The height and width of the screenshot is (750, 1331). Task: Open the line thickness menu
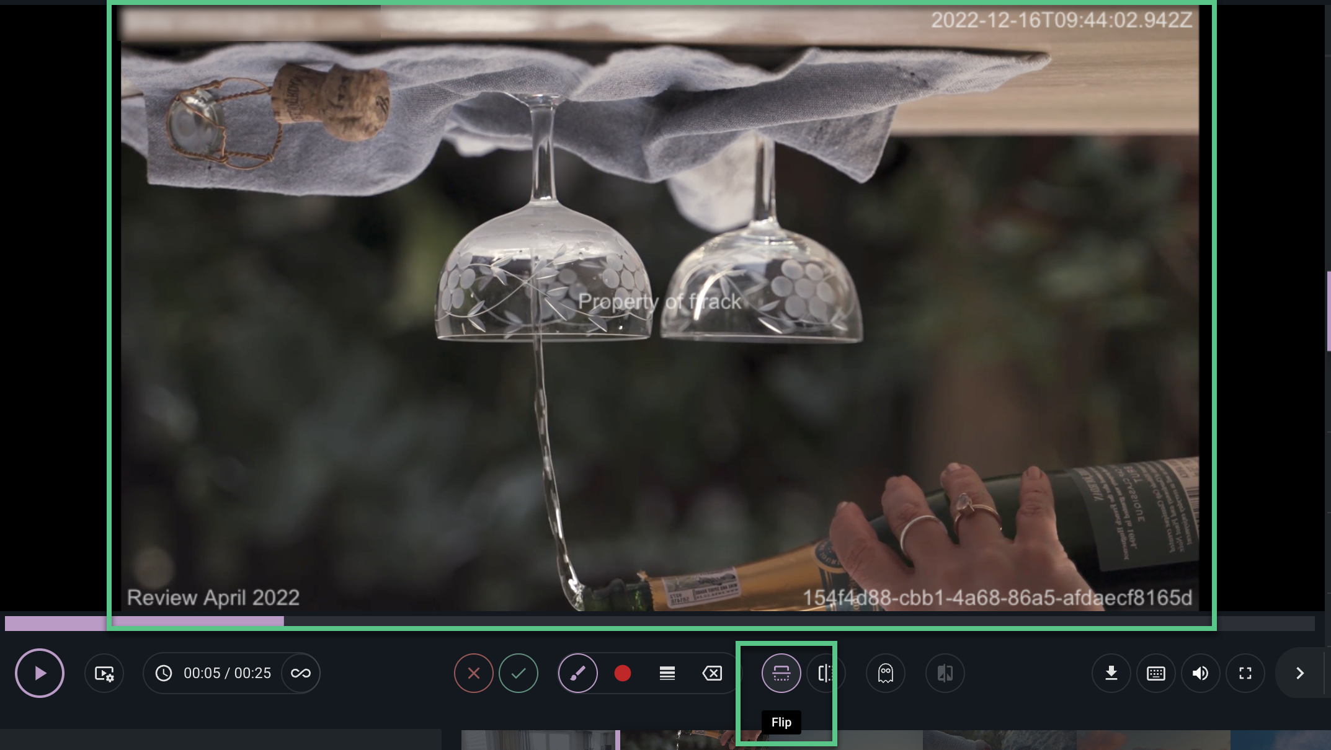tap(667, 673)
